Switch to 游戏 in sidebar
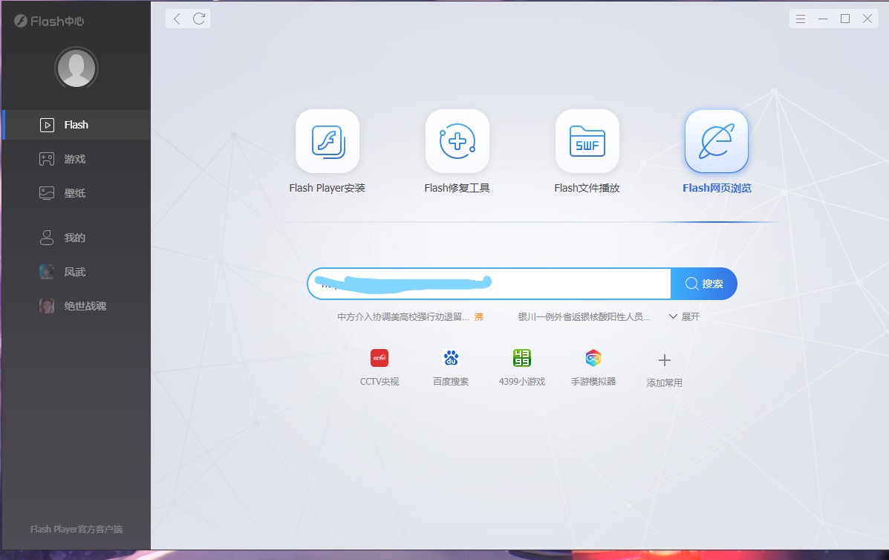The height and width of the screenshot is (560, 889). click(x=76, y=159)
